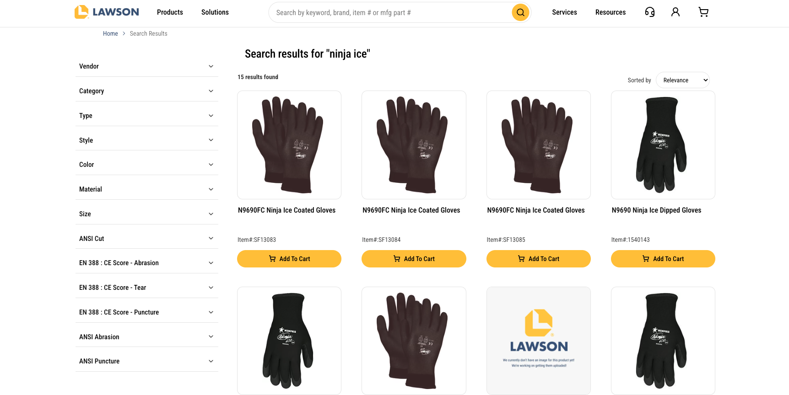Open the Products menu
Image resolution: width=789 pixels, height=395 pixels.
[x=170, y=12]
